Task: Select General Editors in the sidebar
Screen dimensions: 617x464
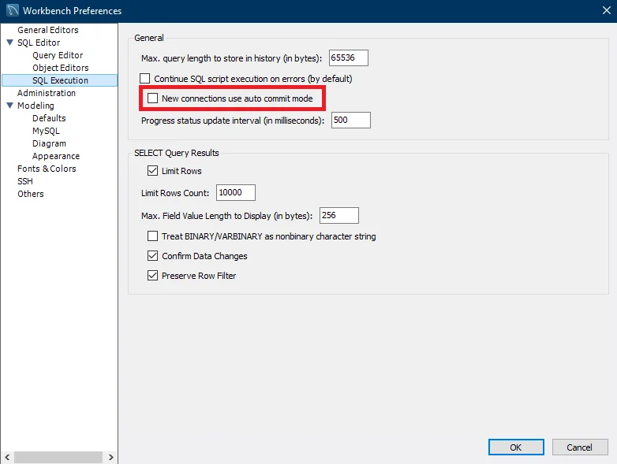Action: [x=47, y=30]
